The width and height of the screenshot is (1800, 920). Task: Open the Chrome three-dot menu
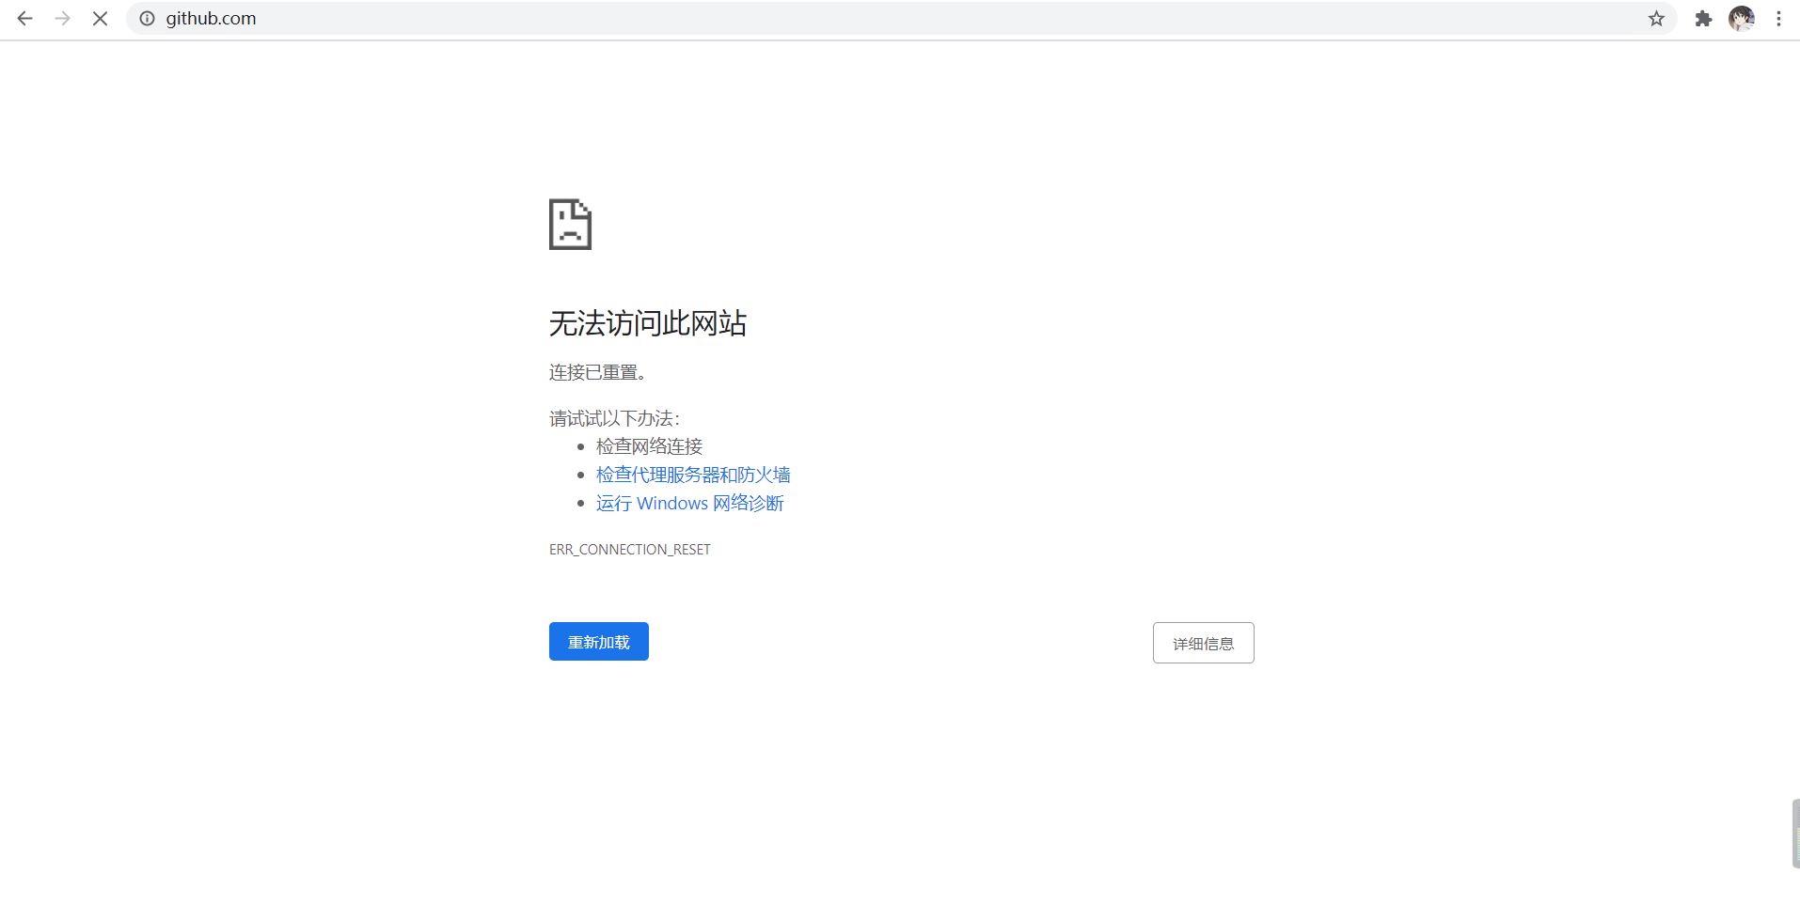1778,19
